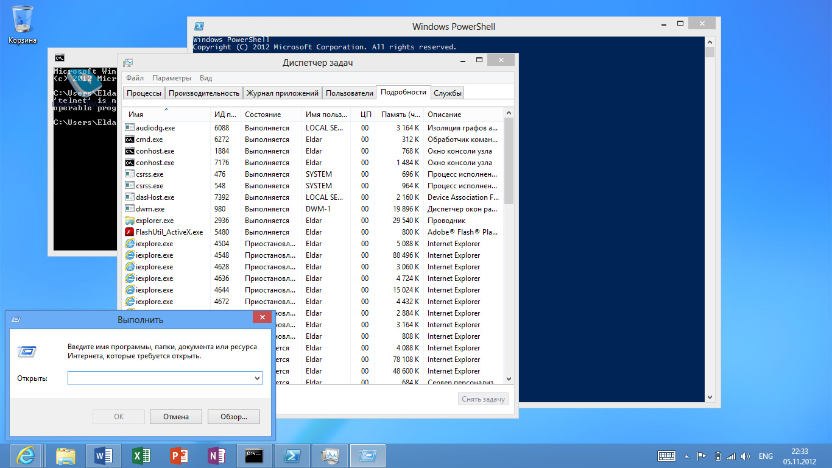Click the battery tray icon
This screenshot has height=468, width=832.
pos(717,456)
